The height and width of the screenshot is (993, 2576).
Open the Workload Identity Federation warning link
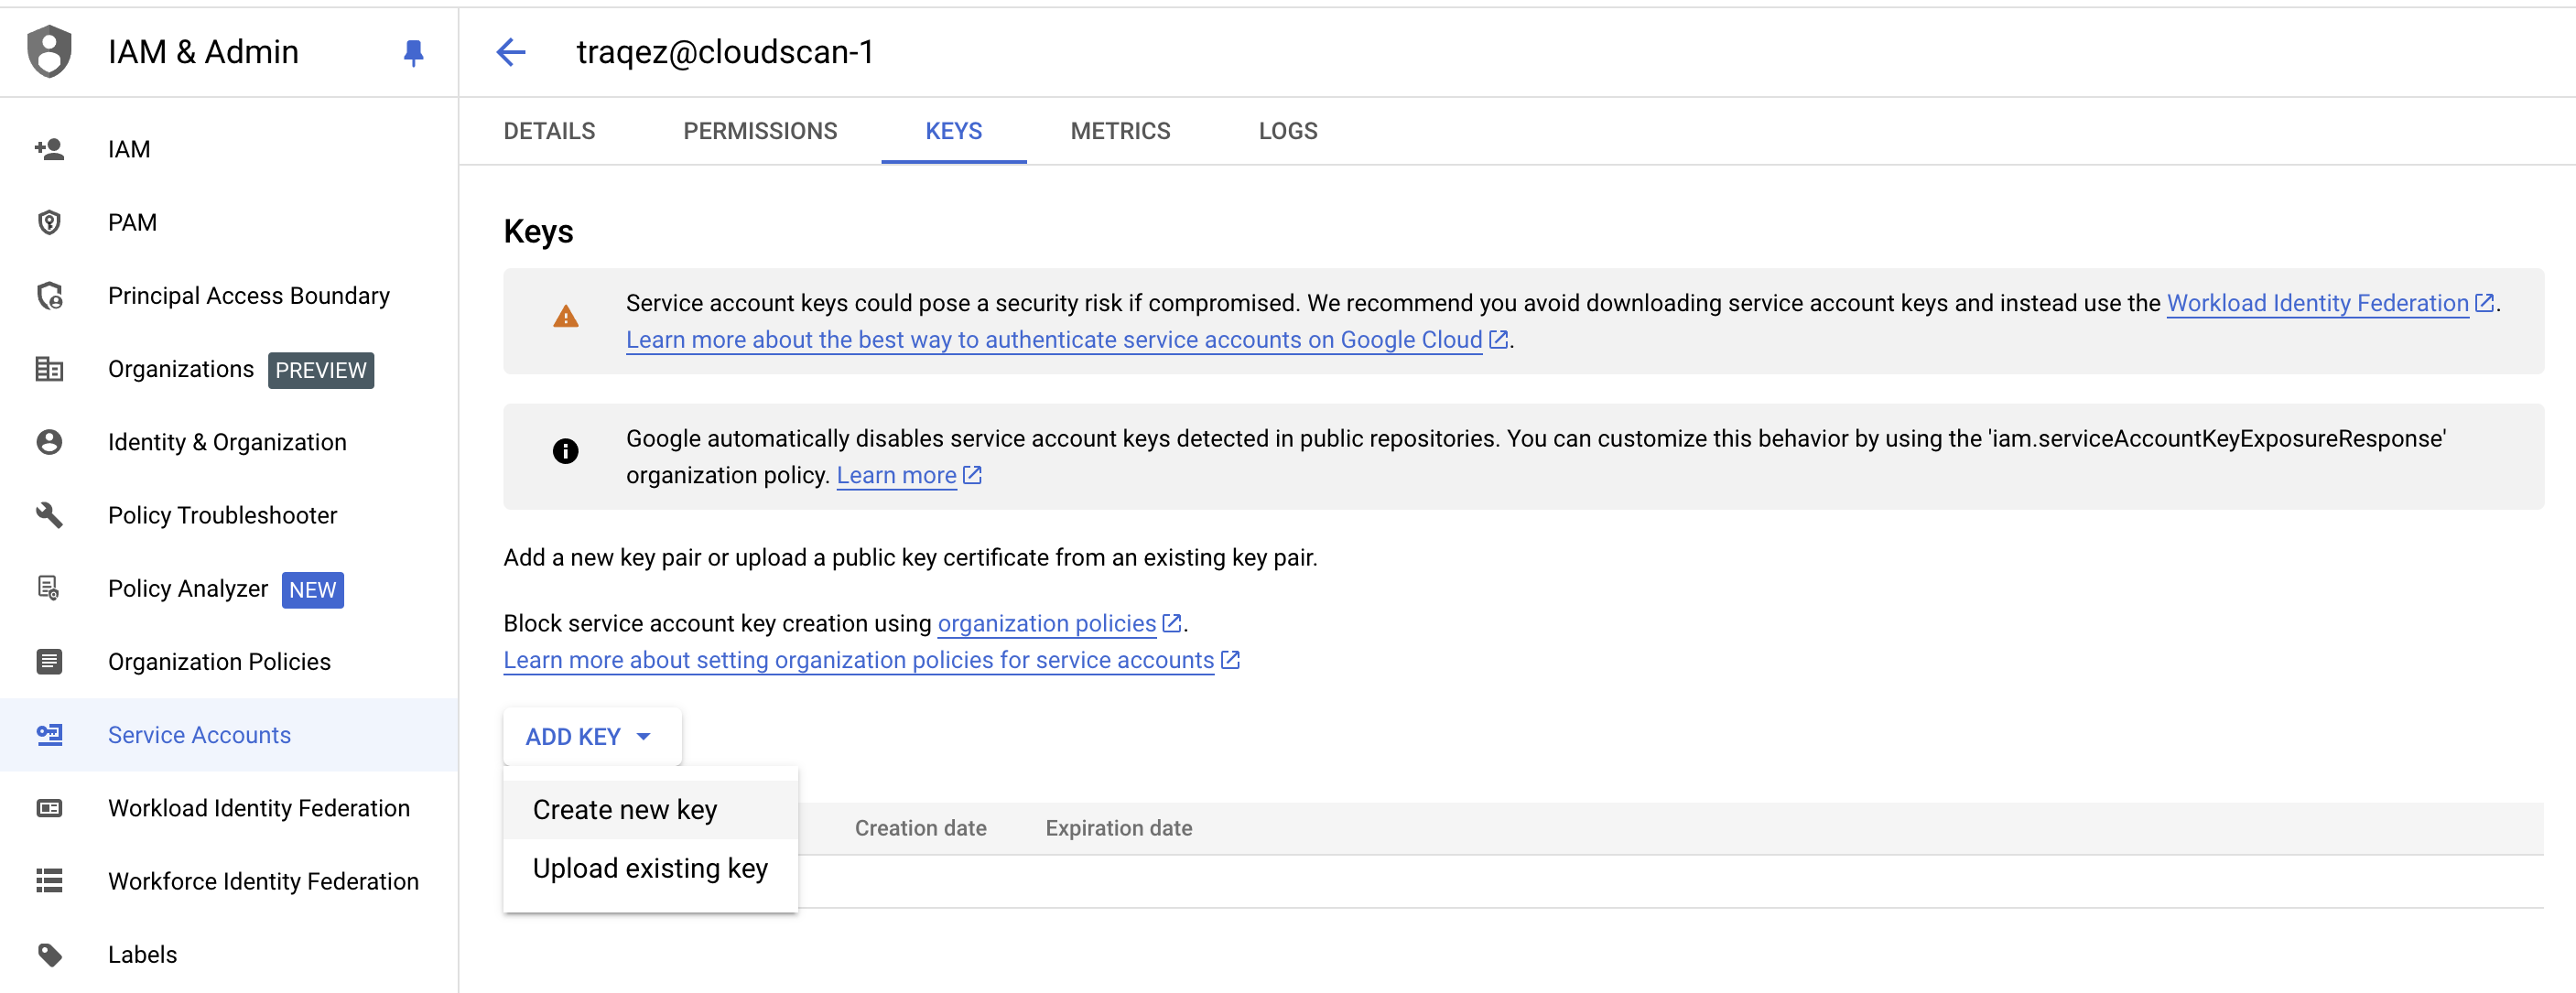(2317, 303)
